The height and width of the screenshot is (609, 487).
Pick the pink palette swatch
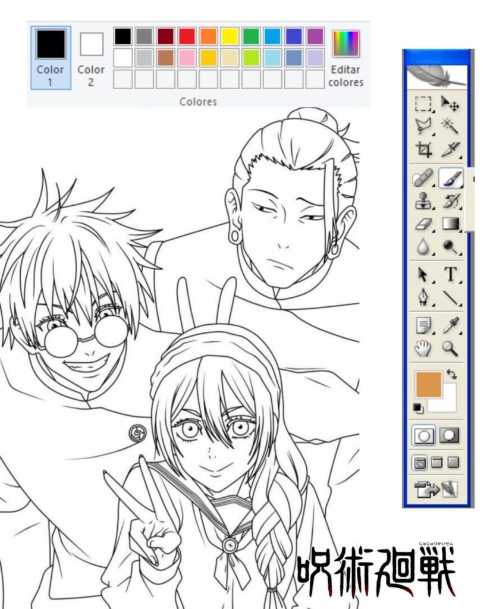[187, 58]
